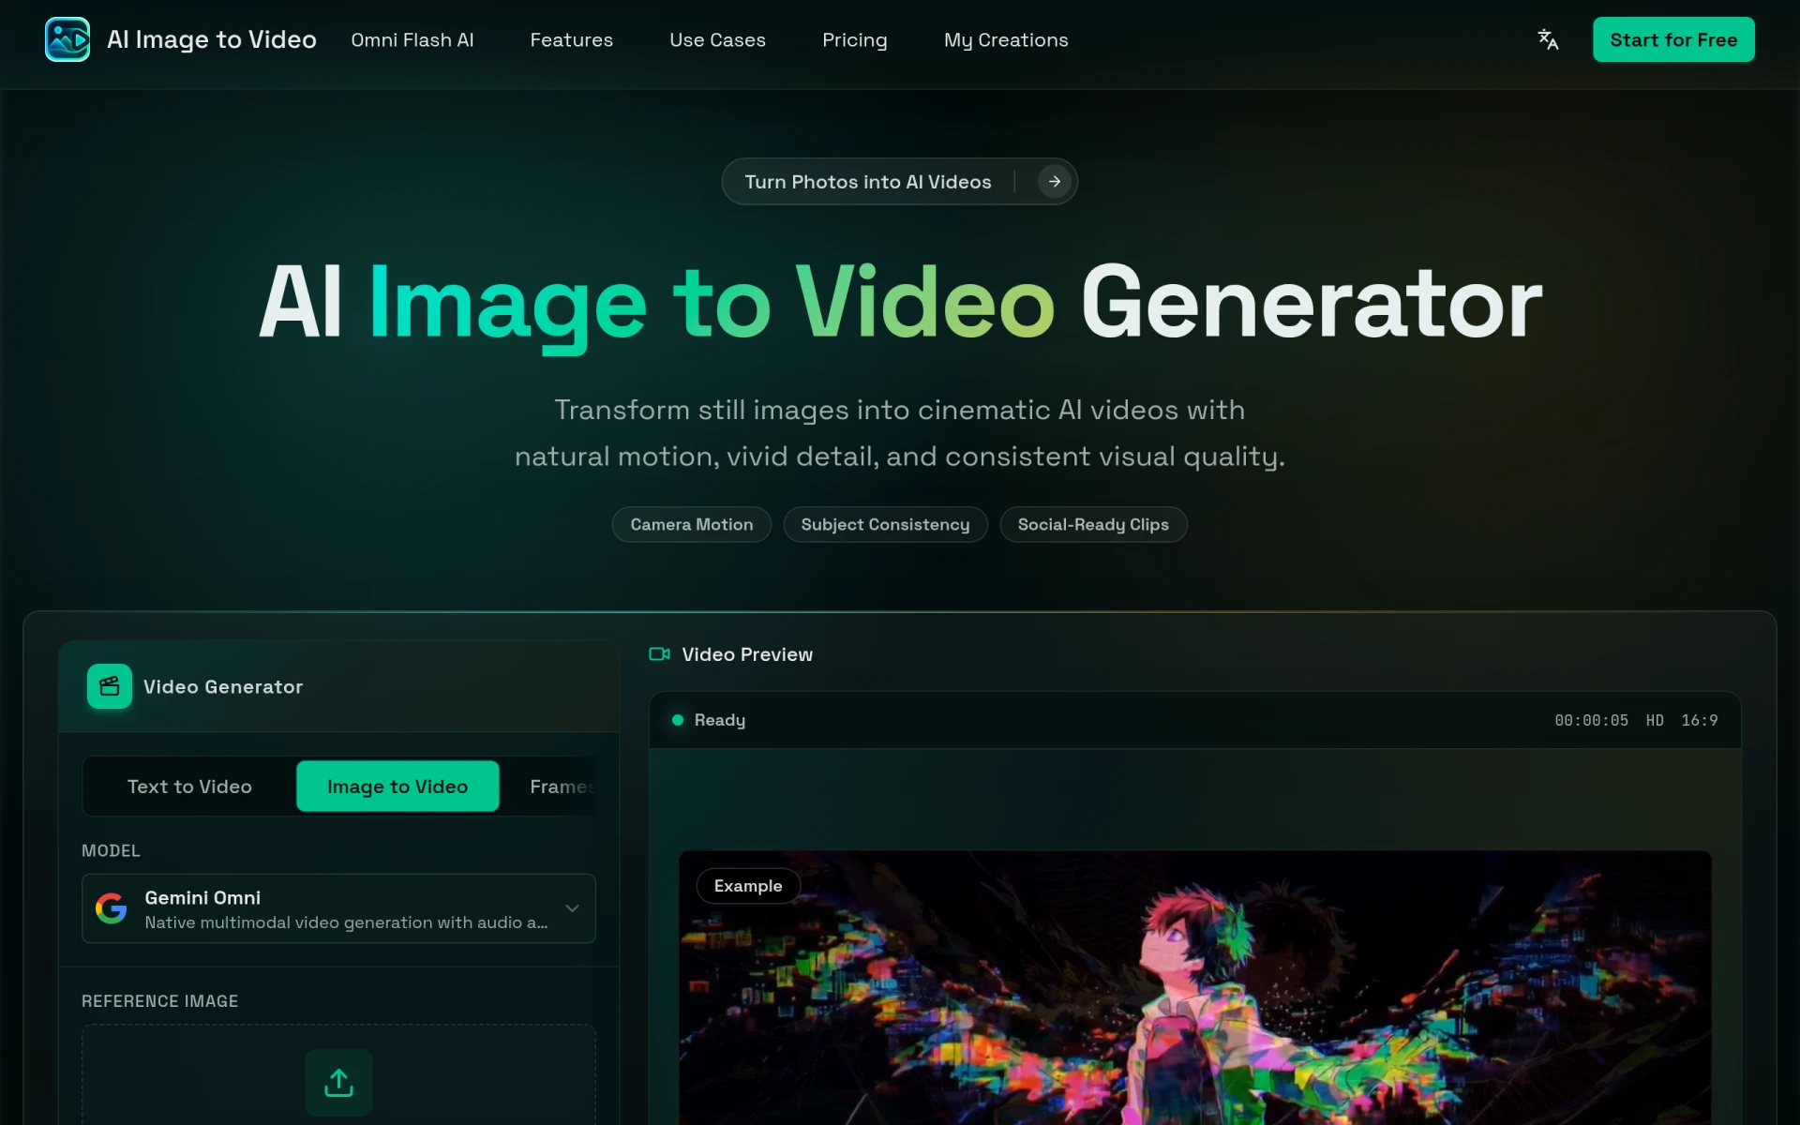Click the Video Generator clapperboard icon

(x=110, y=686)
